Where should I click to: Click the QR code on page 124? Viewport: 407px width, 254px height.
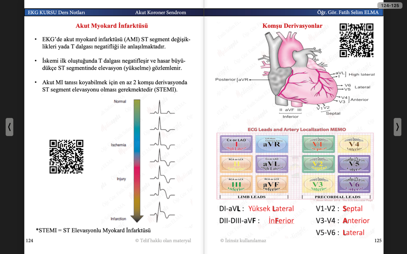66,157
